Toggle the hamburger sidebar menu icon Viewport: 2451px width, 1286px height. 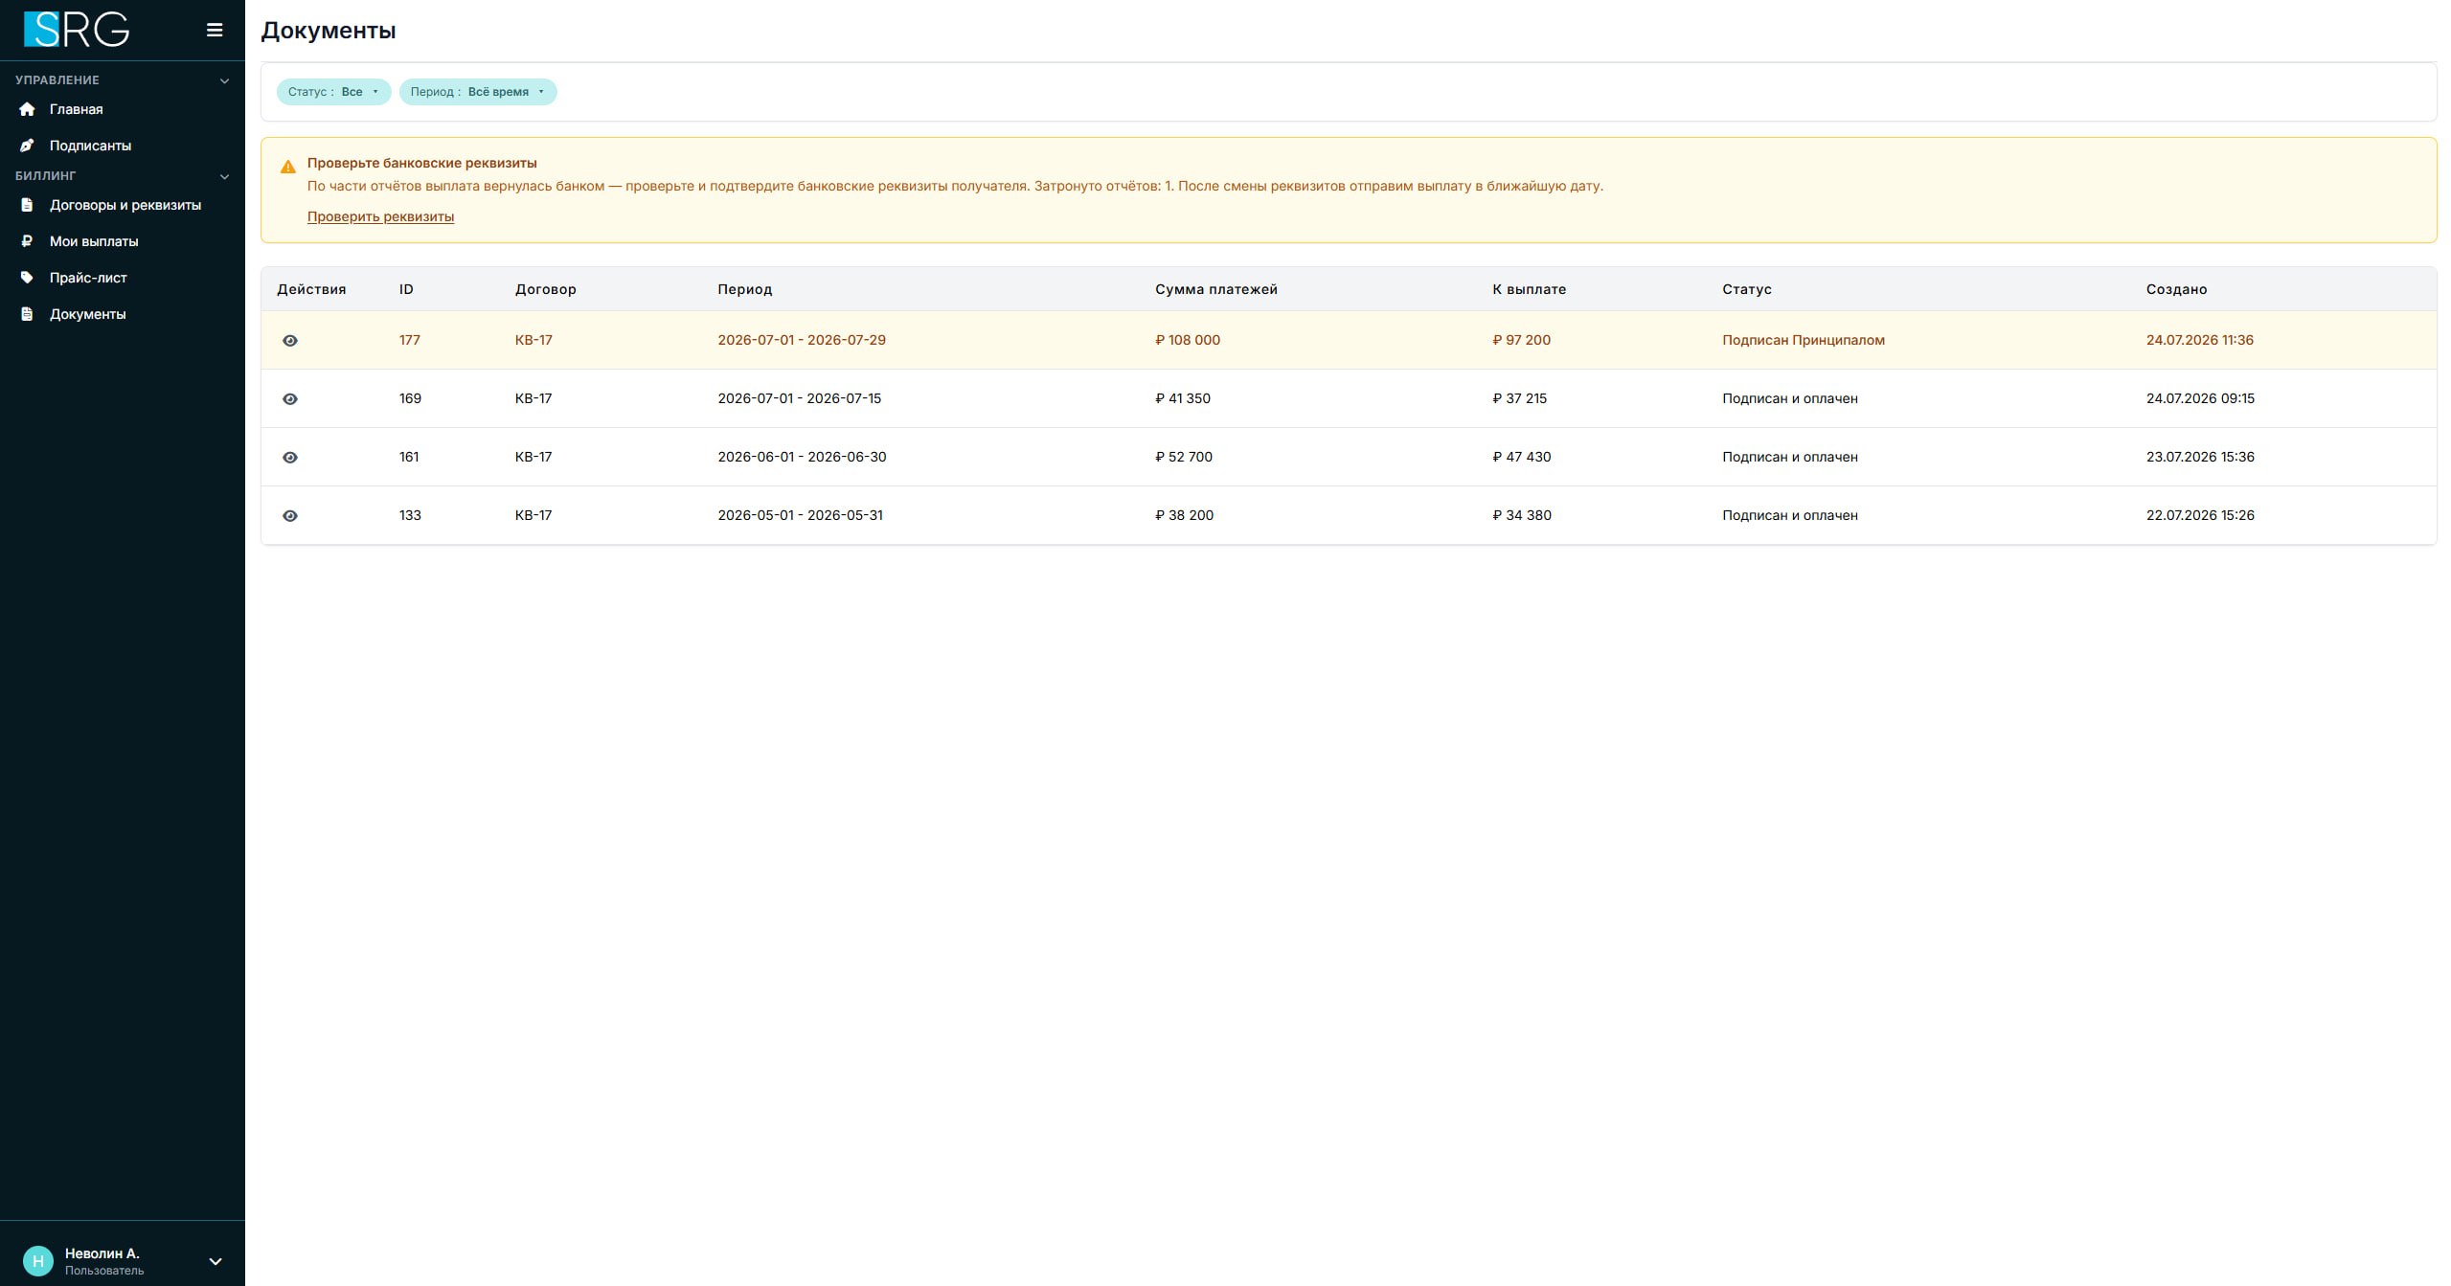pos(215,31)
